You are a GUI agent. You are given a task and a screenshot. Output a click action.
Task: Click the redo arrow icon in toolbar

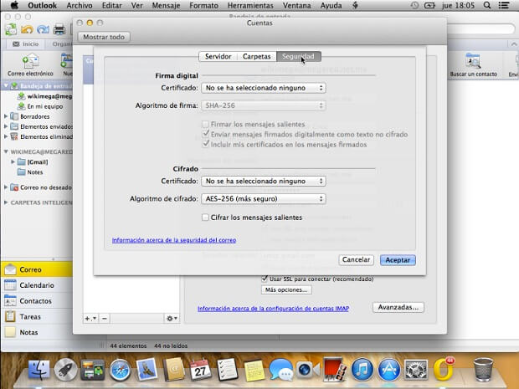[x=43, y=30]
